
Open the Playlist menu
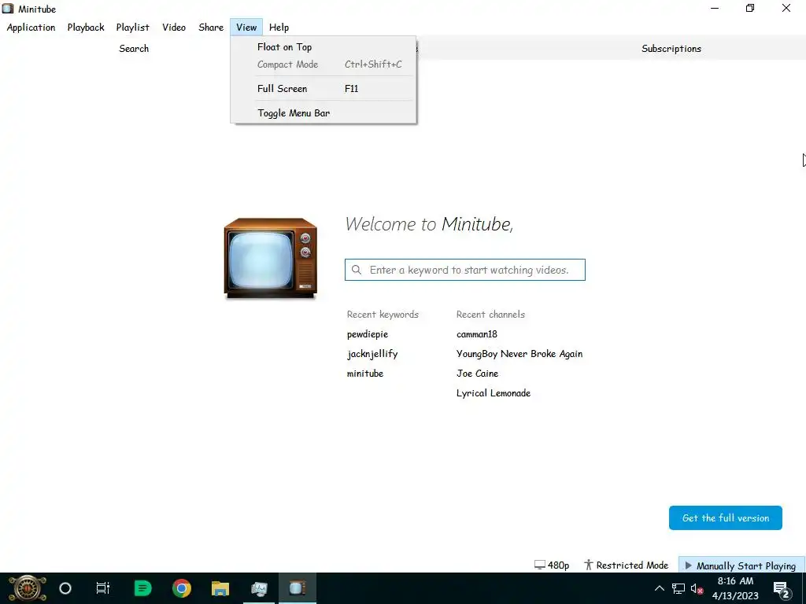coord(132,28)
